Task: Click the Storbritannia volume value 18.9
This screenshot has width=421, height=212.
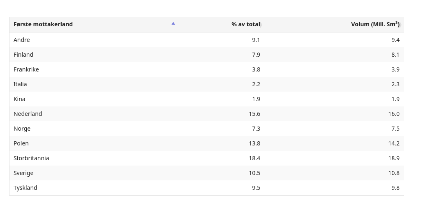Action: 394,158
